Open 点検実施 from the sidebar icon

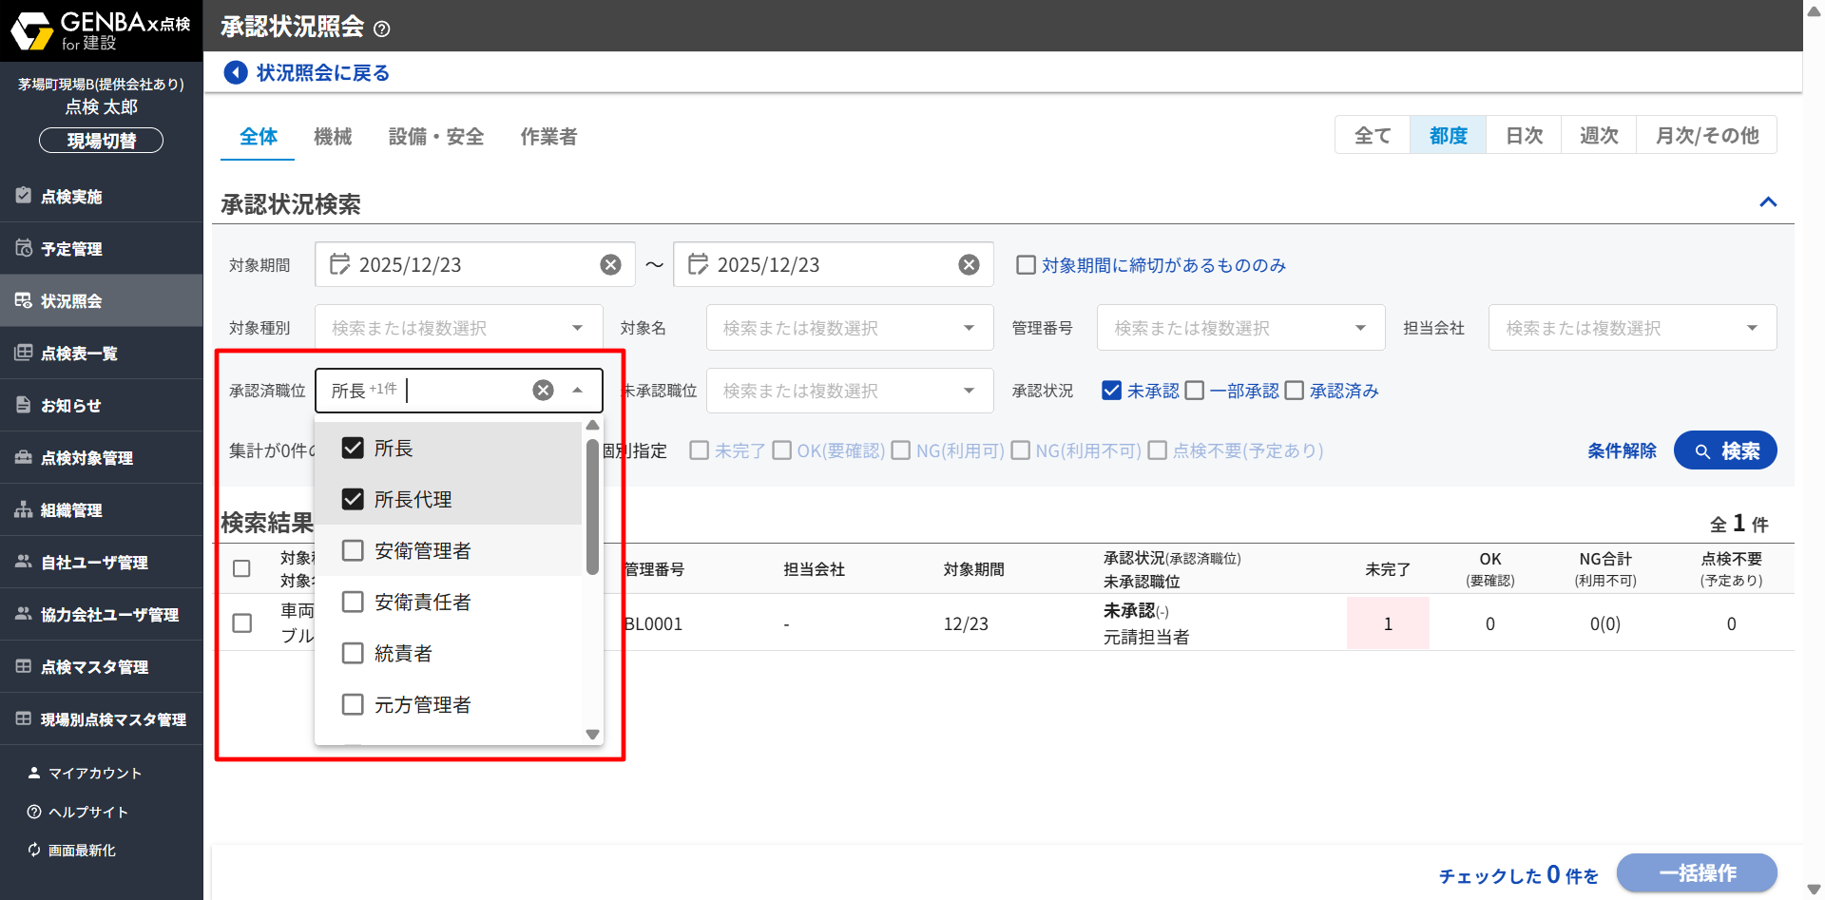pos(24,196)
